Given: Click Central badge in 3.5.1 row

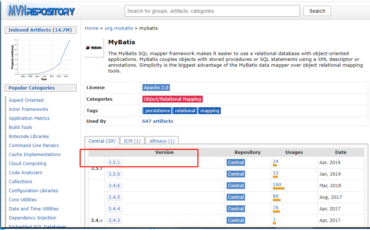Looking at the screenshot, I should 236,162.
